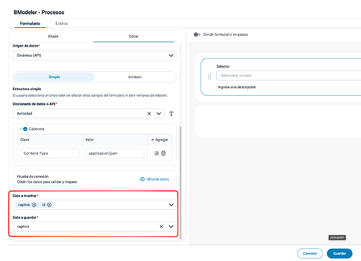Clear the Actividad dictionary selection
This screenshot has width=361, height=261.
[149, 113]
